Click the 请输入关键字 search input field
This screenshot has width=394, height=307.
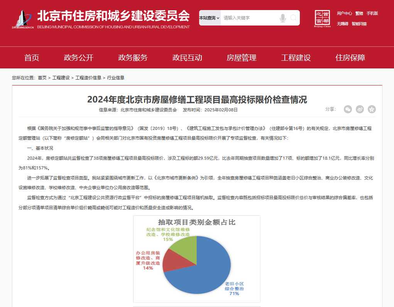(x=249, y=18)
